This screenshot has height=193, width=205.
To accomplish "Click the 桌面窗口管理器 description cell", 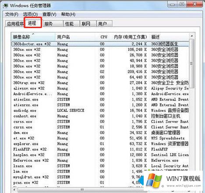I will click(166, 133).
